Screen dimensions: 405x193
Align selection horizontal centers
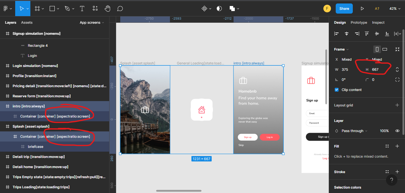coord(347,33)
